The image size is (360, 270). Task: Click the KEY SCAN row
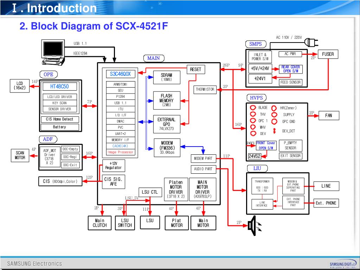point(60,103)
